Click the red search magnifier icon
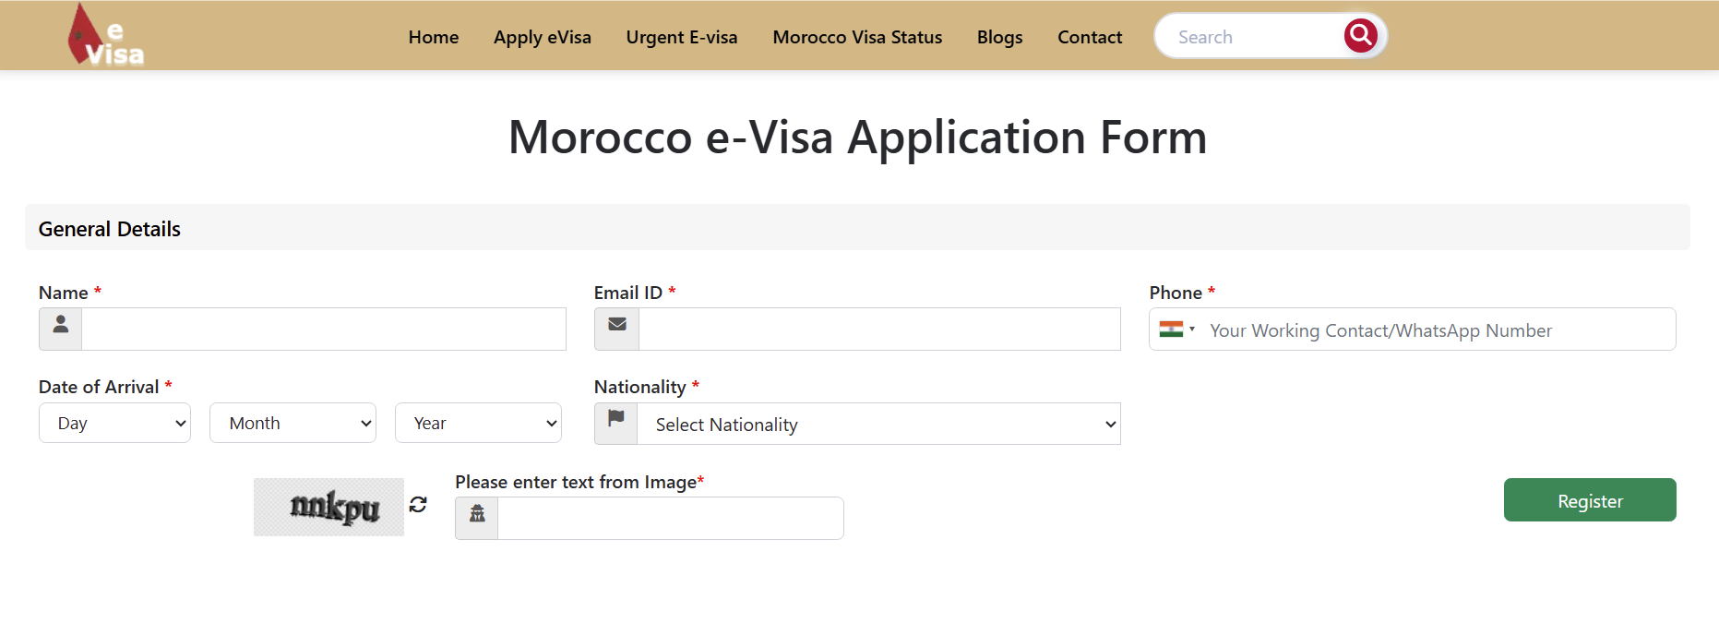The width and height of the screenshot is (1719, 623). [1360, 36]
